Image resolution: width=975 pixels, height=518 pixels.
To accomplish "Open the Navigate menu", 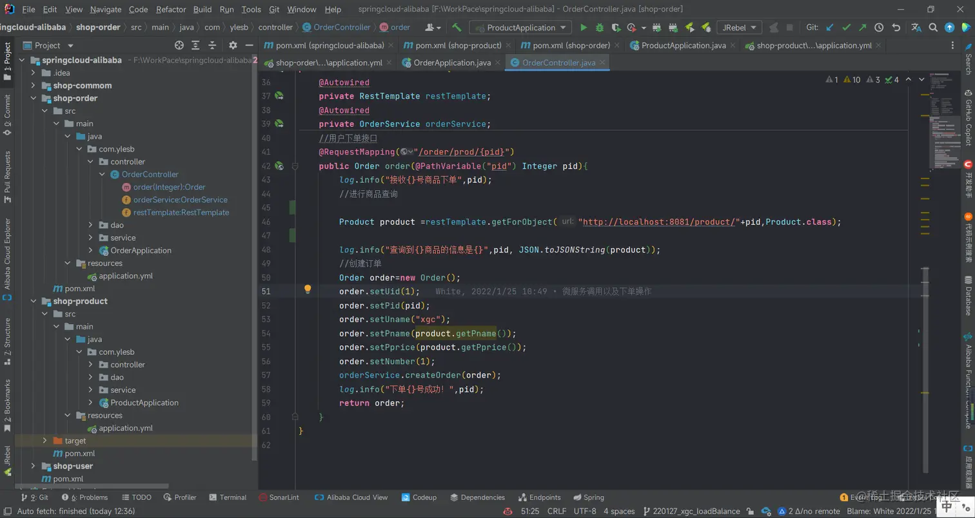I will [x=106, y=9].
